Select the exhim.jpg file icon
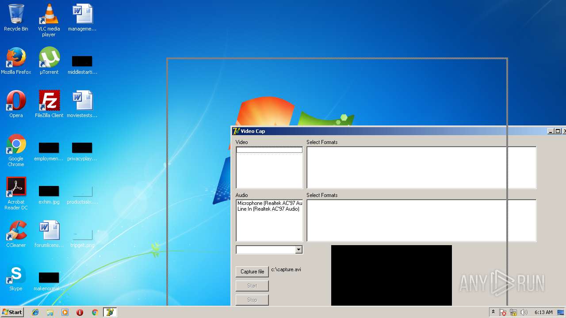This screenshot has width=566, height=318. pyautogui.click(x=49, y=194)
